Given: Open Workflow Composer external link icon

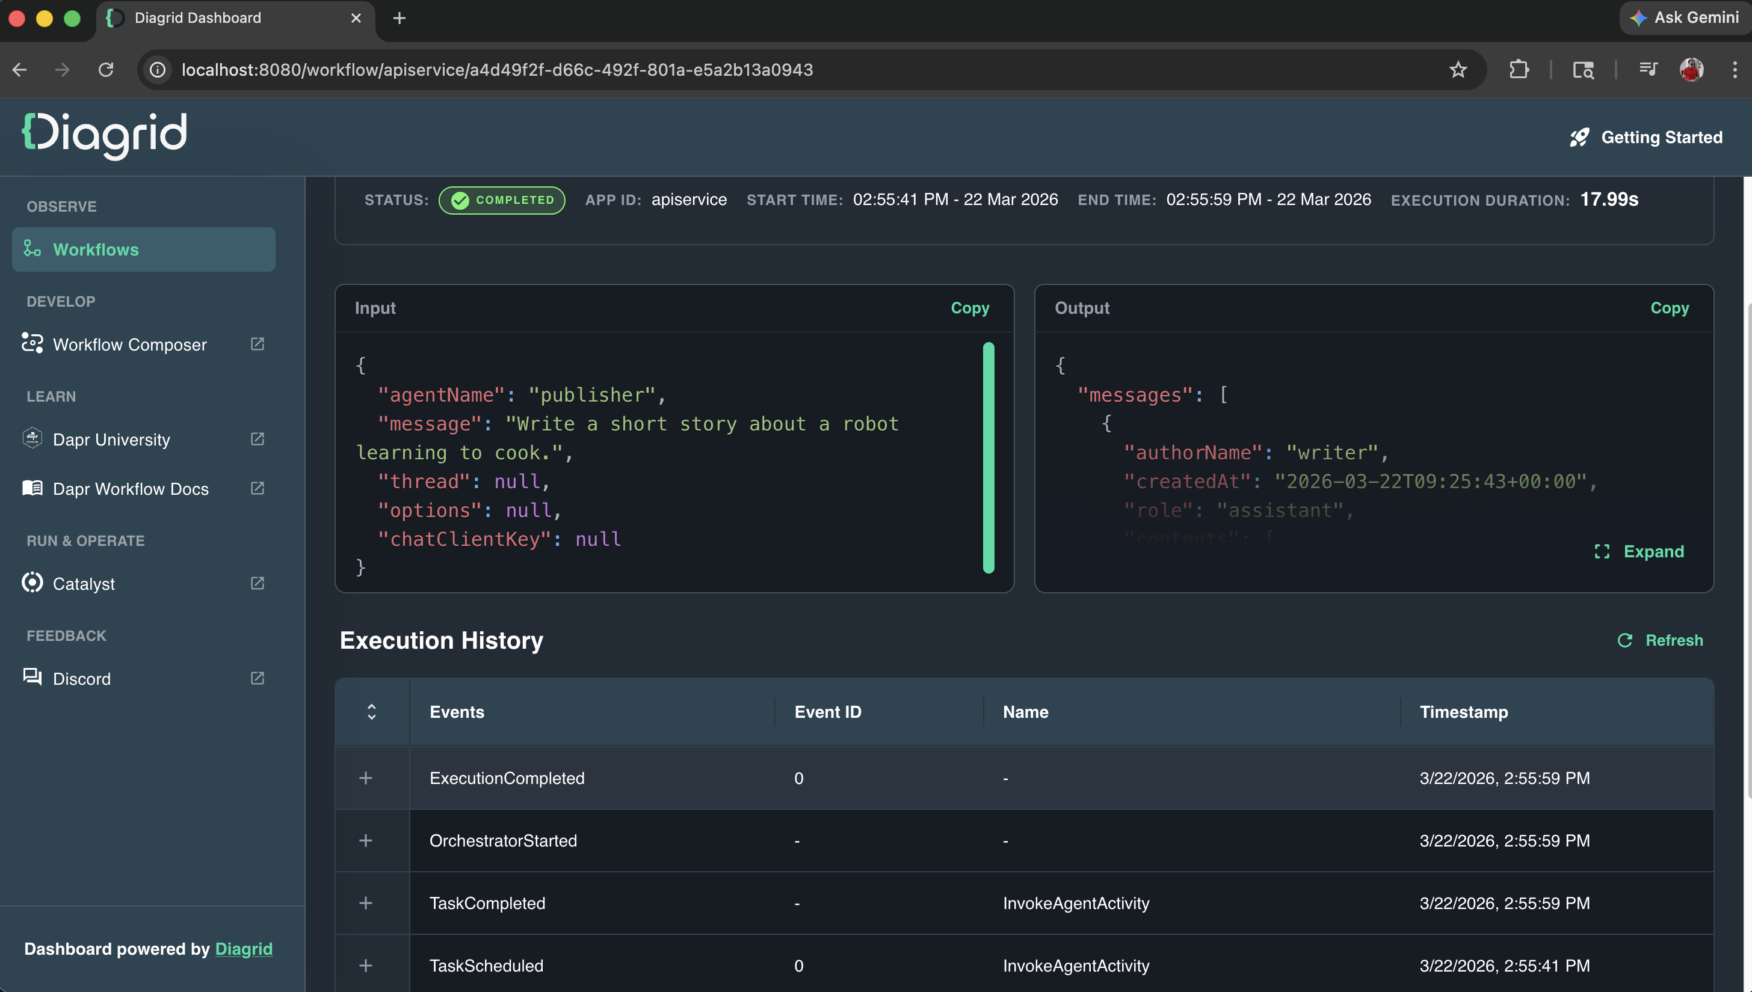Looking at the screenshot, I should [257, 344].
